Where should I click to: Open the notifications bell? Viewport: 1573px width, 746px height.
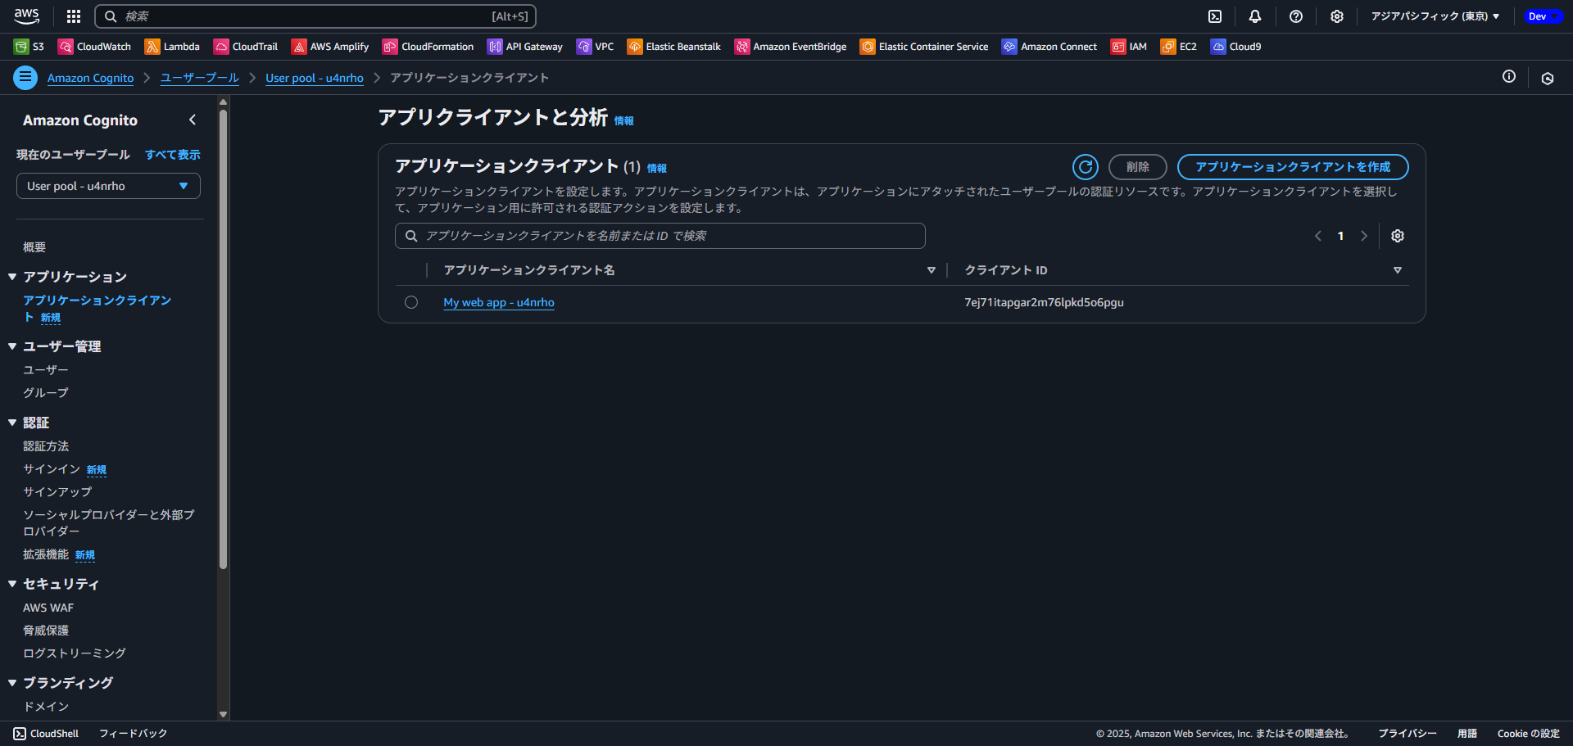(x=1255, y=16)
